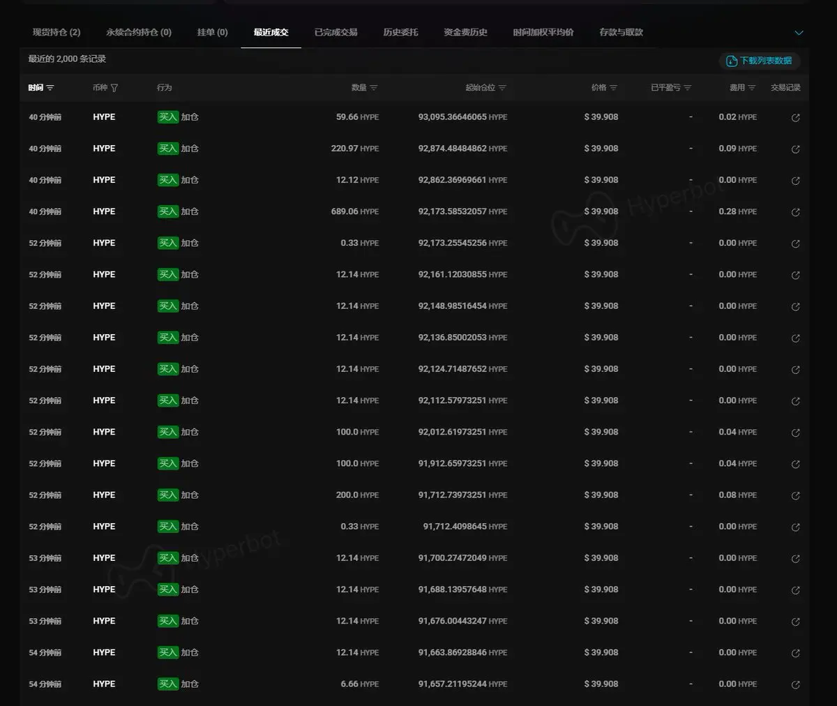Image resolution: width=837 pixels, height=706 pixels.
Task: Open transaction record for 91,688.13957648 HYPE row
Action: [x=795, y=590]
